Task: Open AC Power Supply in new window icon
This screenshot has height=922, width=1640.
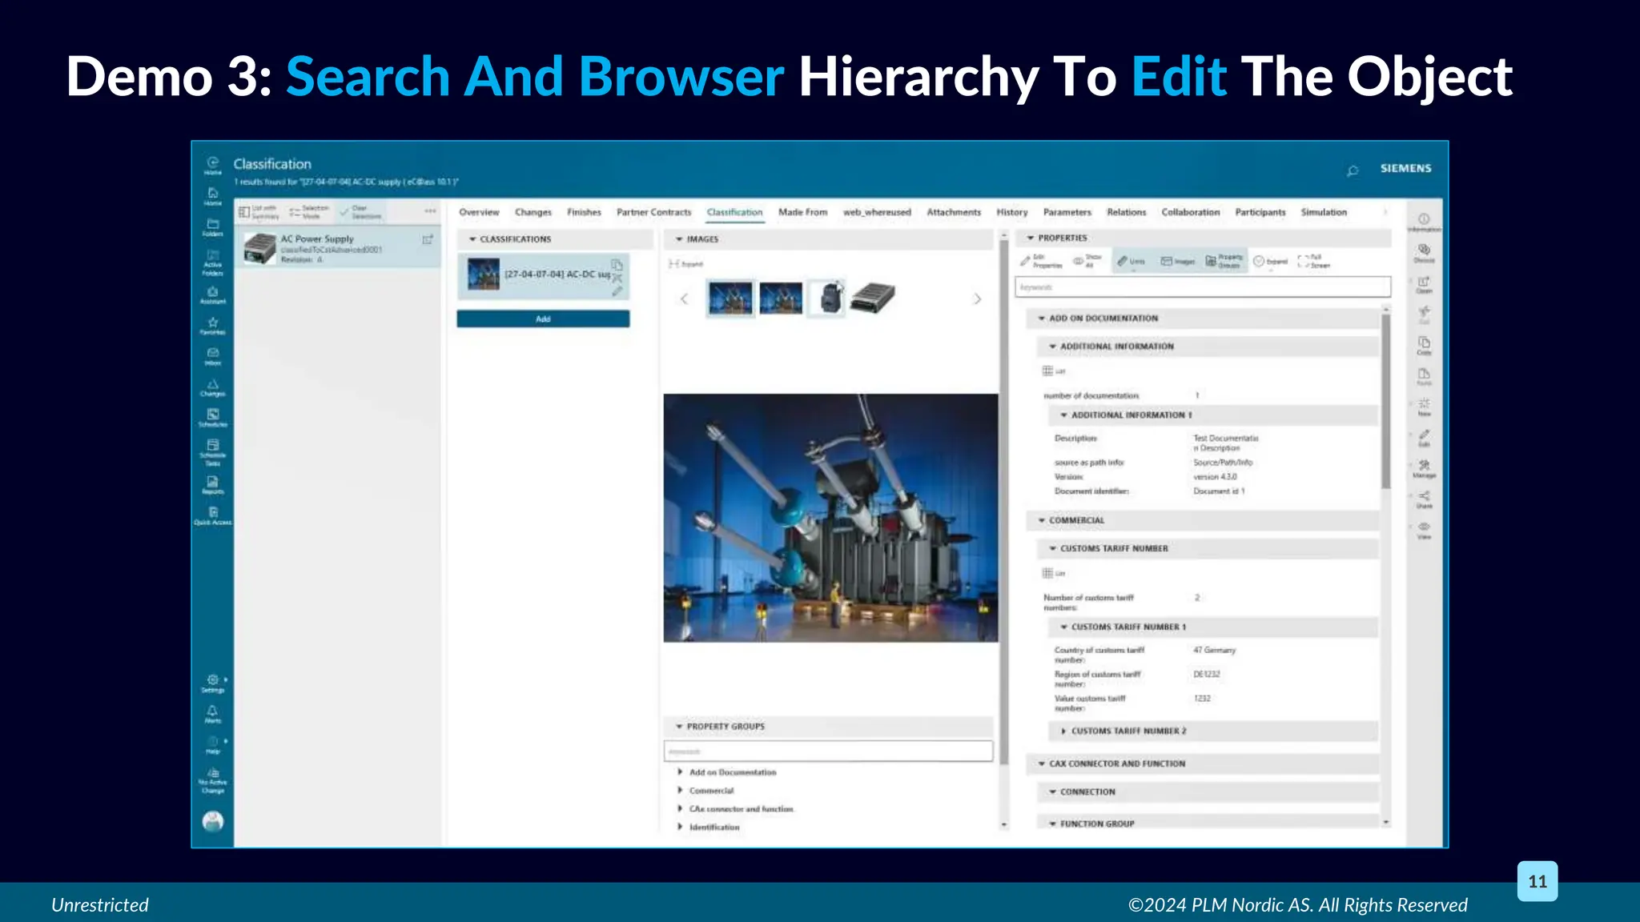Action: tap(428, 239)
